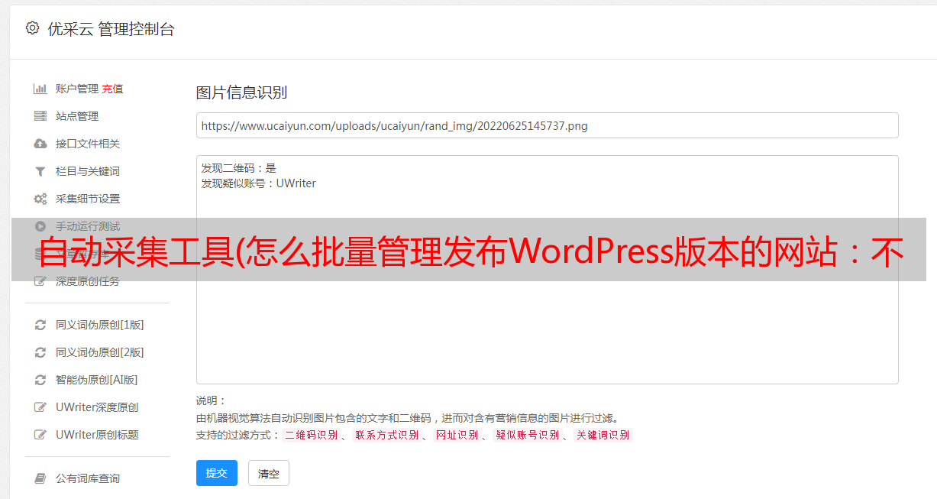Click the 二维码识别 filter tag
937x499 pixels.
point(311,435)
